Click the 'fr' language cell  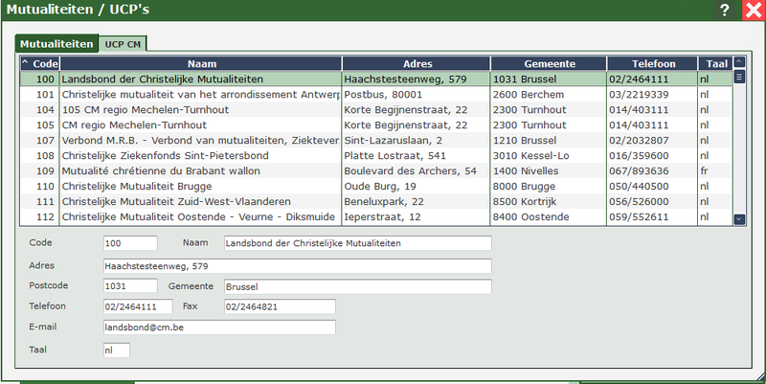click(x=715, y=171)
